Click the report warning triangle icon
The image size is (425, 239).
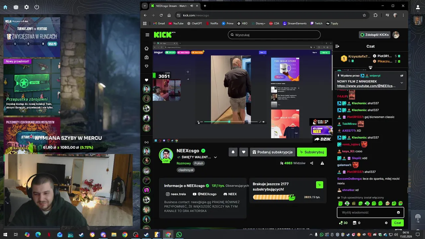coord(322,163)
